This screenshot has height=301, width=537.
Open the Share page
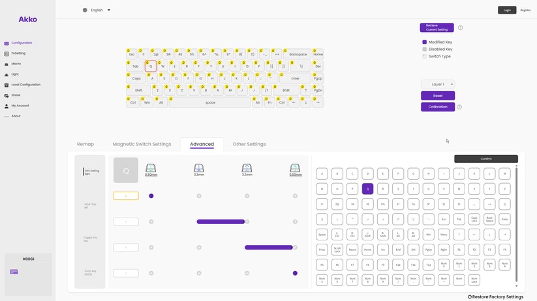16,95
